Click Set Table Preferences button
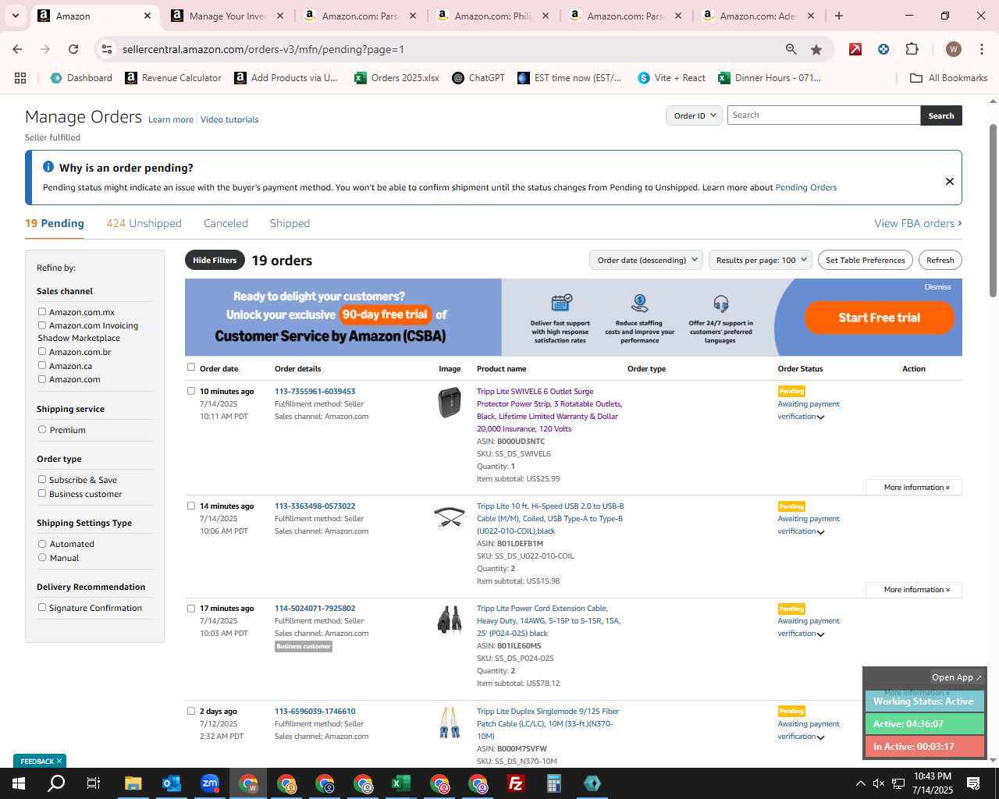The image size is (999, 799). coord(866,260)
